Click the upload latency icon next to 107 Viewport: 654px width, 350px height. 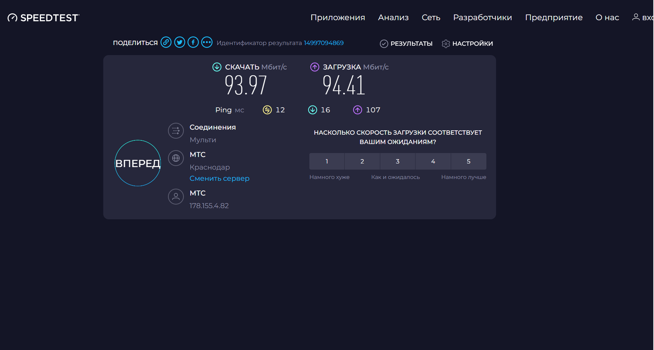point(358,110)
